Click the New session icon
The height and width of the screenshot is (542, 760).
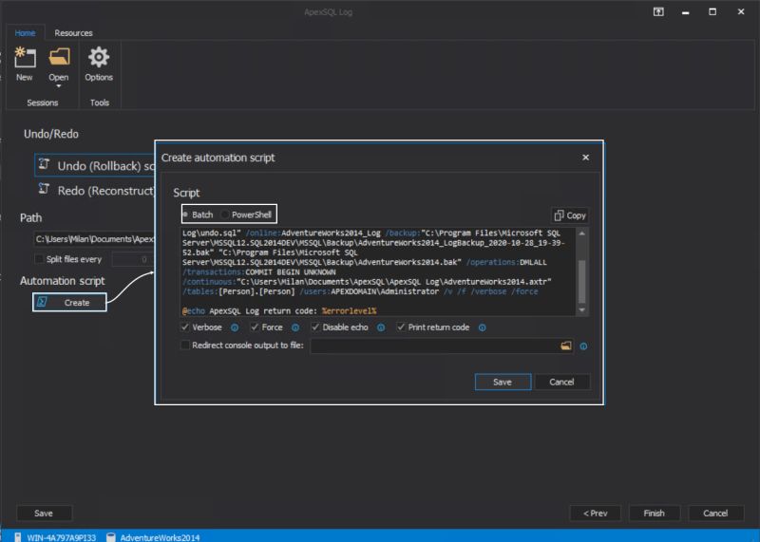click(25, 58)
